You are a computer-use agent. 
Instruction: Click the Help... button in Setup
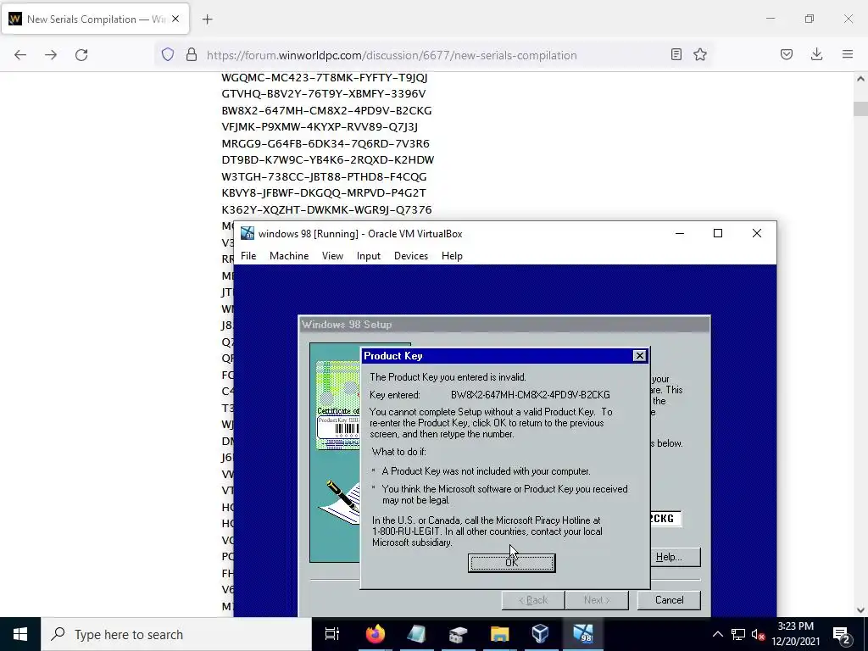[669, 557]
